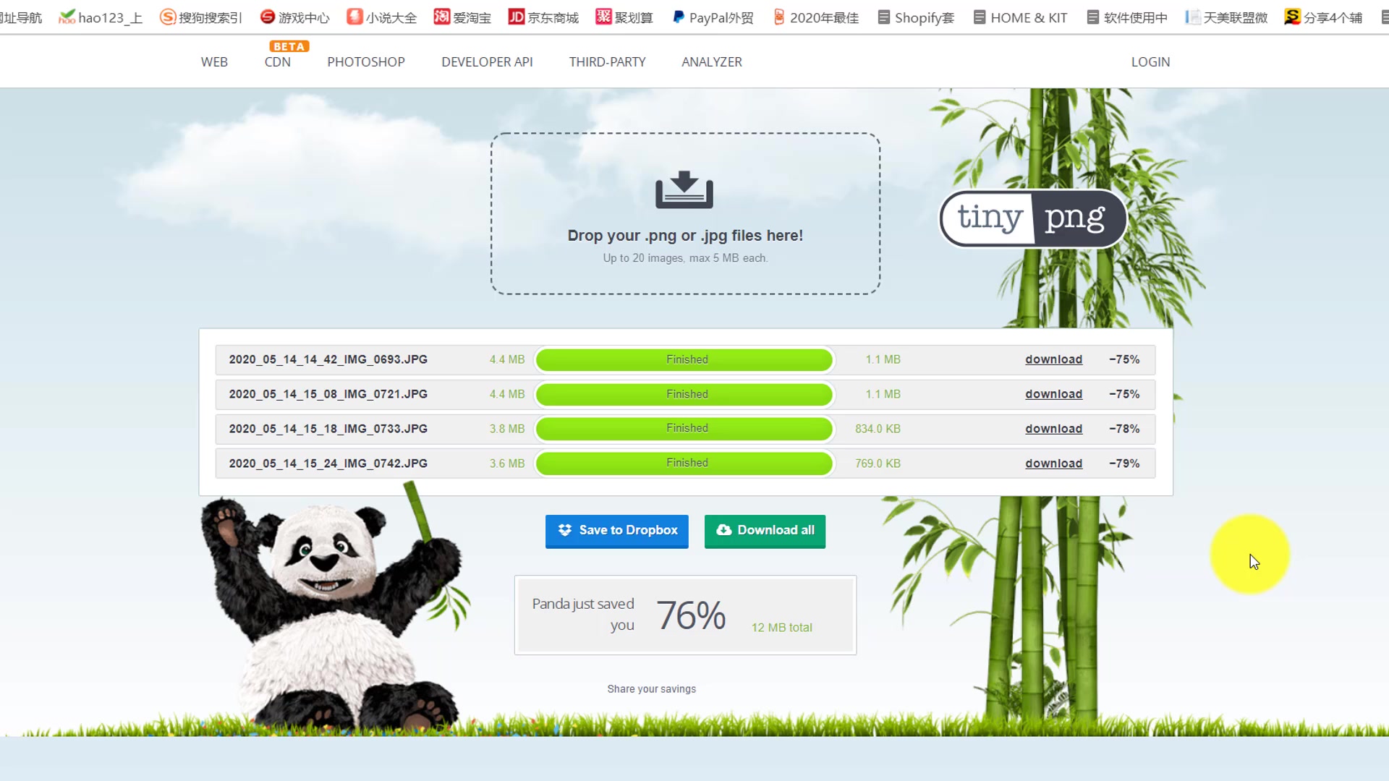
Task: Select the ANALYZER menu item
Action: (712, 61)
